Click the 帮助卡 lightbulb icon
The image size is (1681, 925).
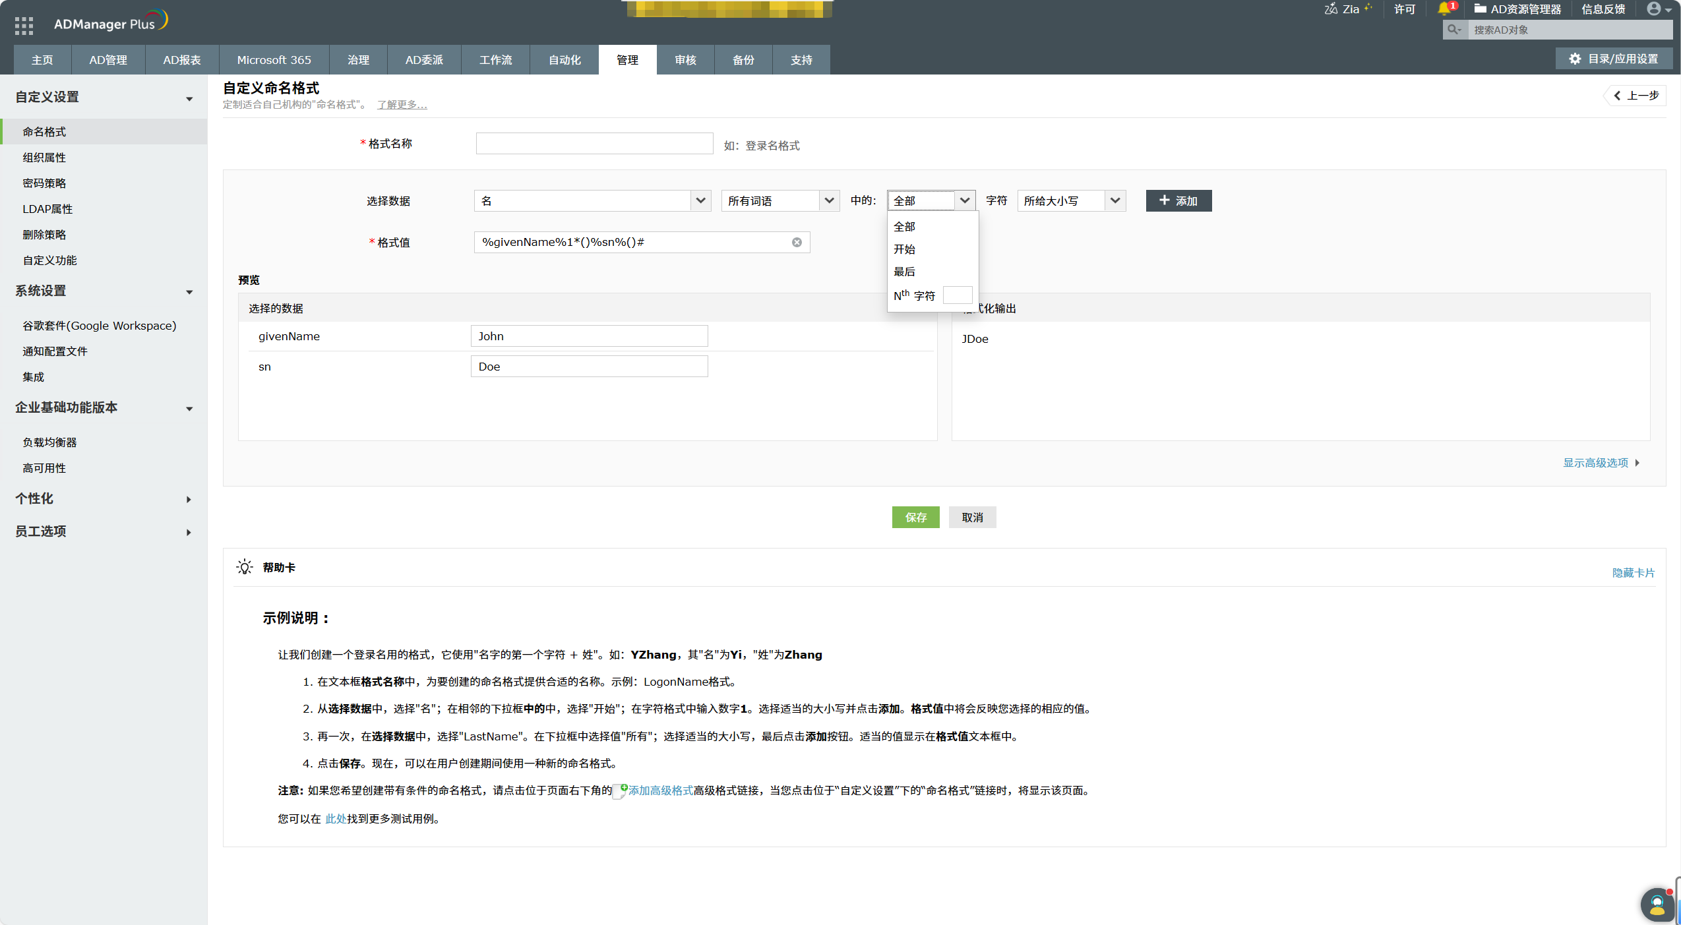pyautogui.click(x=243, y=567)
